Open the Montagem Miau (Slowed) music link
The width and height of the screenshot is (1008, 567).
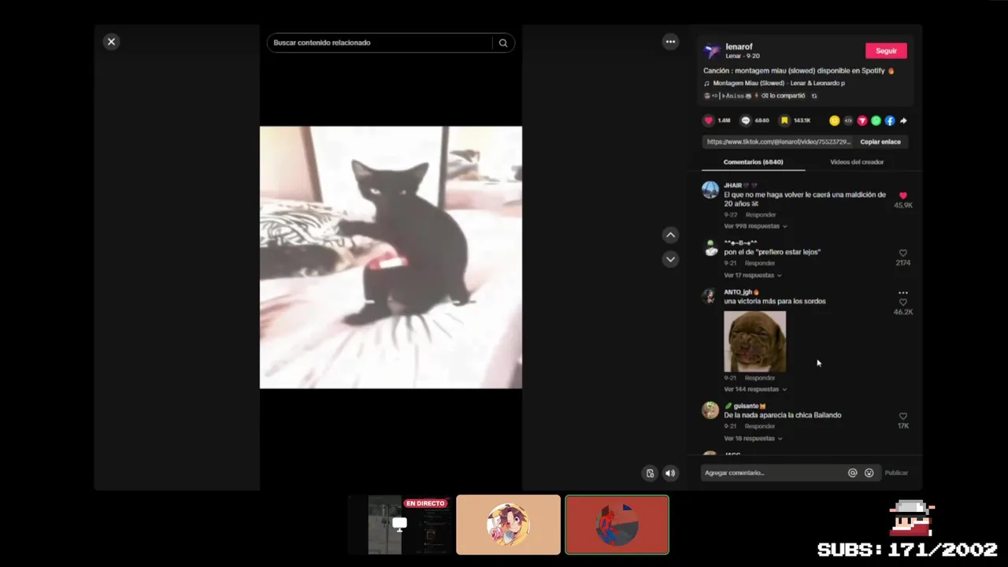pyautogui.click(x=779, y=83)
